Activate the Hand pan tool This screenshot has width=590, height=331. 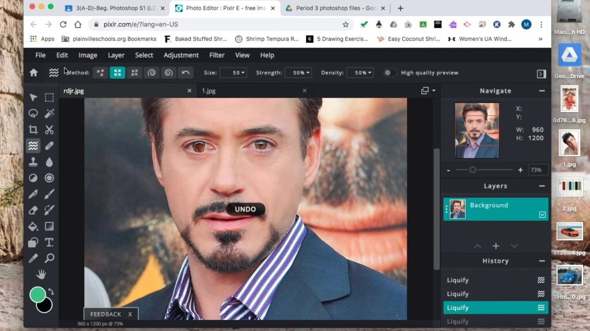[x=41, y=274]
